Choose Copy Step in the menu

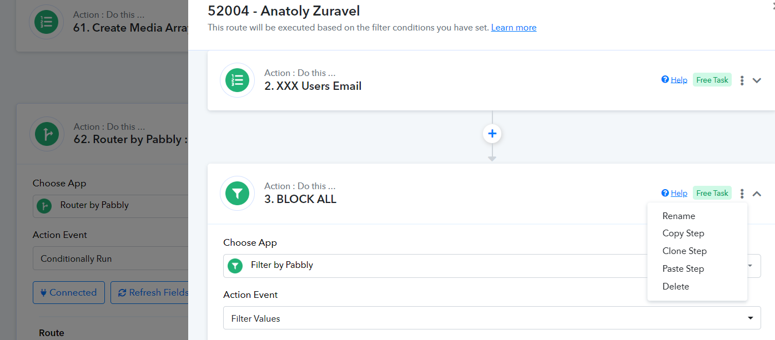point(683,234)
